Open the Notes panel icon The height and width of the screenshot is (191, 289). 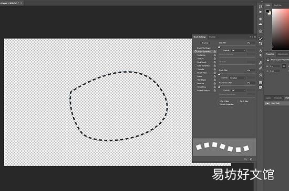tap(261, 87)
